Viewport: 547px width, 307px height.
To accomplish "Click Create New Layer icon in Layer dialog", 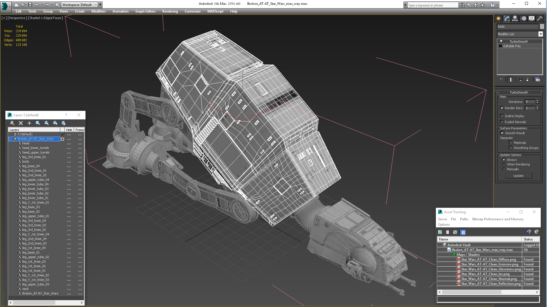I will click(12, 123).
